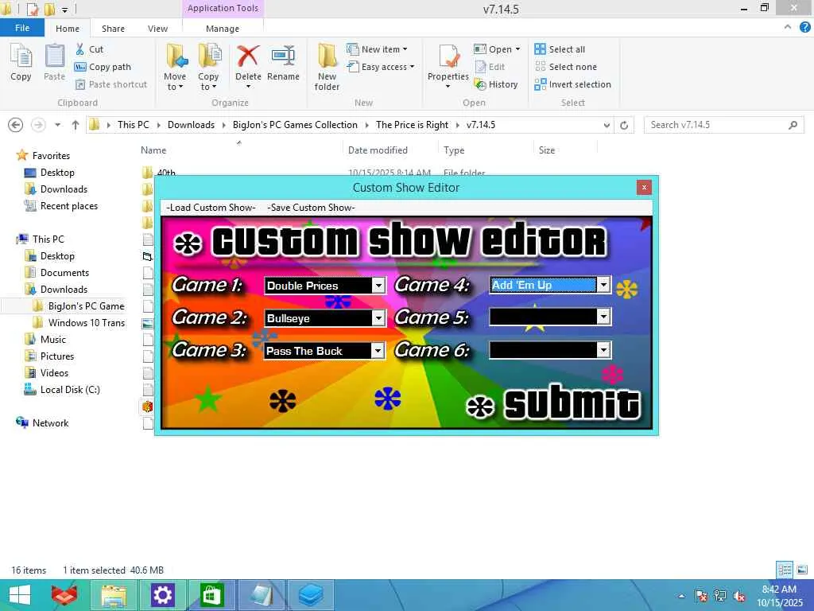Sort by Date modified column header
Viewport: 814px width, 611px height.
point(378,150)
